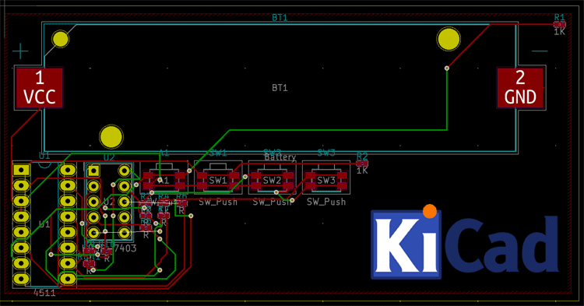The height and width of the screenshot is (306, 584).
Task: Click the cyan U1 reference label
Action: (44, 156)
